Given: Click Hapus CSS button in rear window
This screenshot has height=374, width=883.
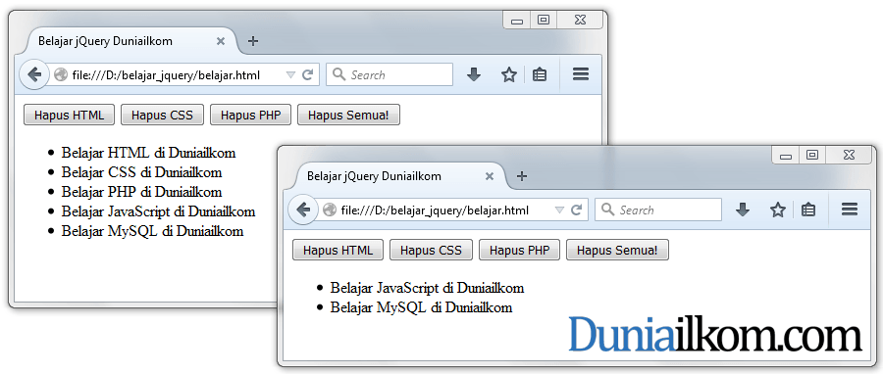Looking at the screenshot, I should (x=162, y=116).
